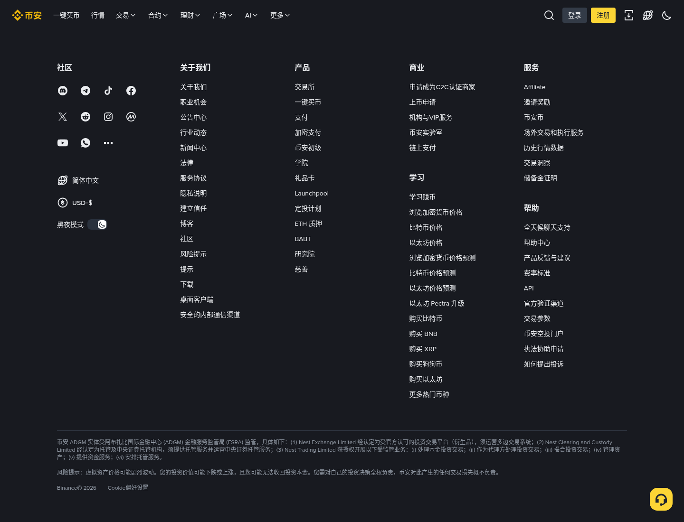Open the 历史行情数据 link
Screen dimensions: 684x522
click(x=544, y=148)
